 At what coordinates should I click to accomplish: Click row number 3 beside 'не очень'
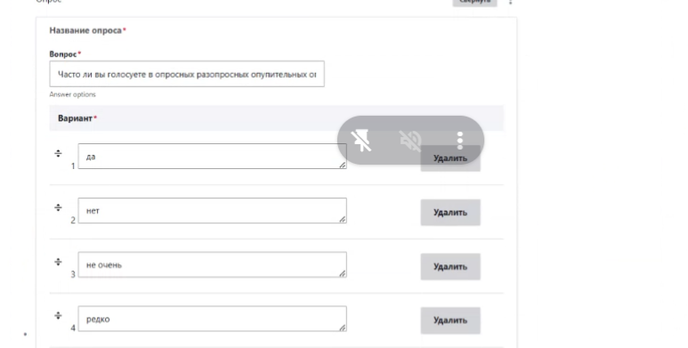[73, 274]
